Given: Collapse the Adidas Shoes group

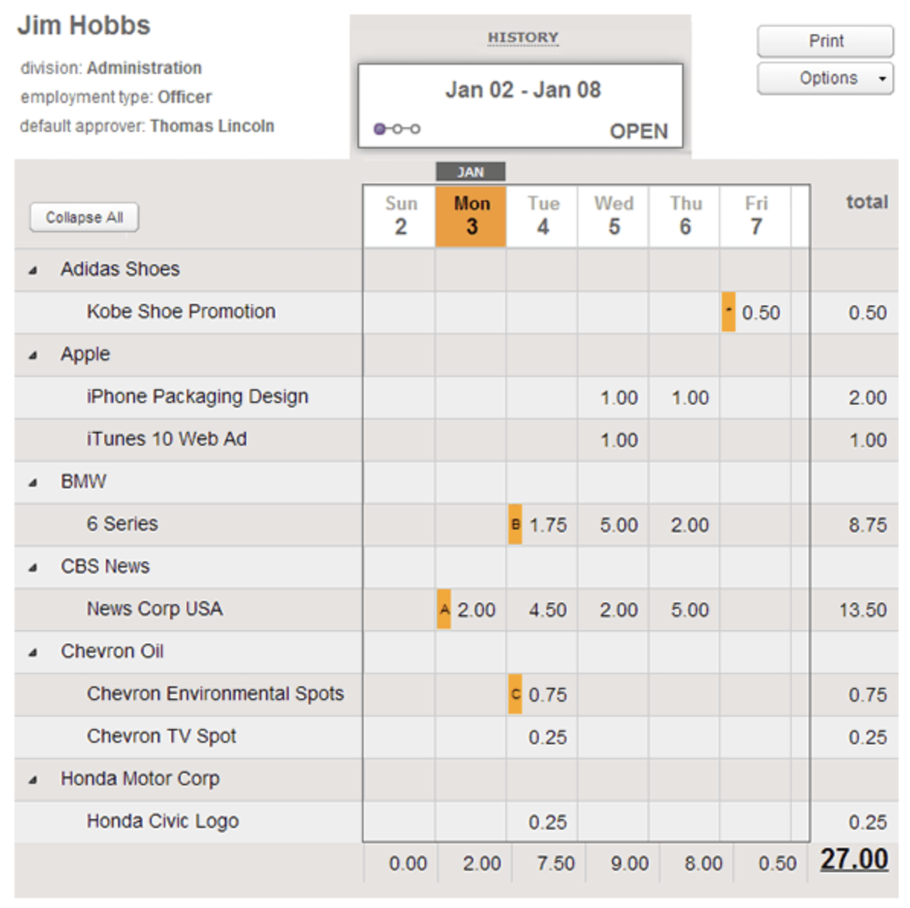Looking at the screenshot, I should (x=33, y=270).
